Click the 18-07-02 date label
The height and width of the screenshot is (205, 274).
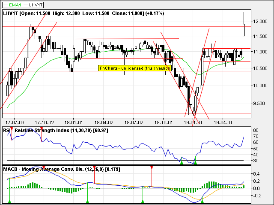click(134, 123)
